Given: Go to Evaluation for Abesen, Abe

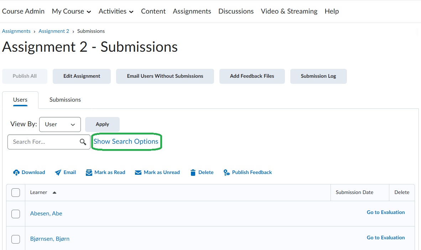Looking at the screenshot, I should [385, 212].
